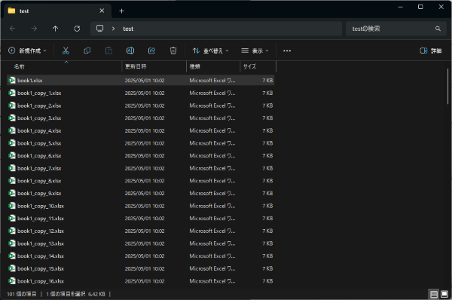Click the 101 個の項目 status bar text
The height and width of the screenshot is (300, 452).
pyautogui.click(x=22, y=294)
